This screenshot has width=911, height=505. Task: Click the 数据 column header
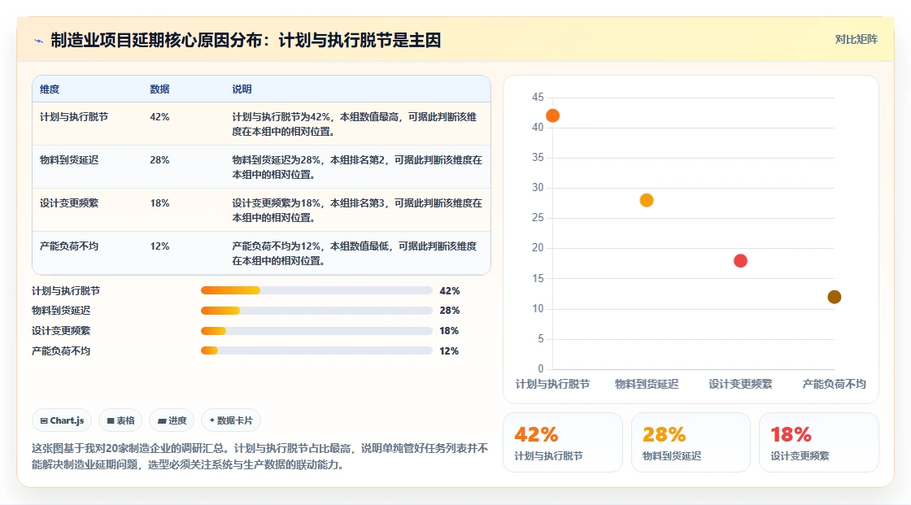pyautogui.click(x=159, y=89)
